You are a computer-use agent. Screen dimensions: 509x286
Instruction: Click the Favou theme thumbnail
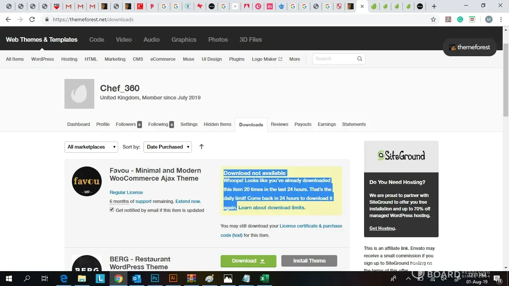[x=86, y=181]
